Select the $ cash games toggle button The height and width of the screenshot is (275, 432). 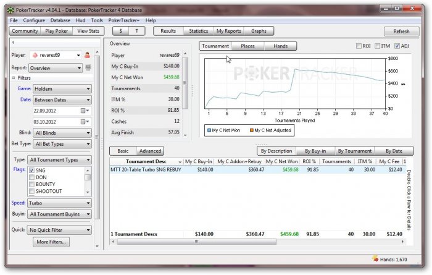[121, 31]
